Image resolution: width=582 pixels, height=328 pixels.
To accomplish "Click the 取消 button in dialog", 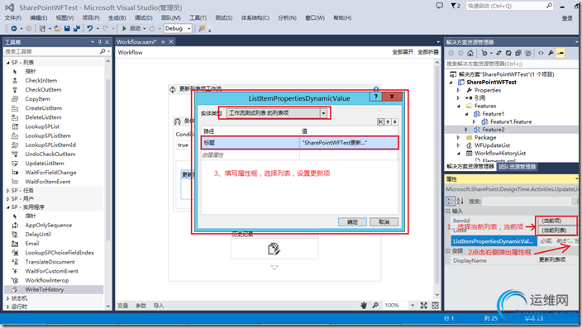I will point(384,222).
